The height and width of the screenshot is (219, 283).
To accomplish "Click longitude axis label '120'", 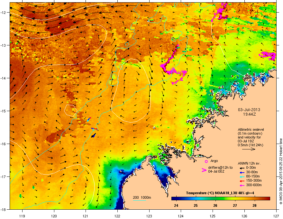I will click(54, 216).
